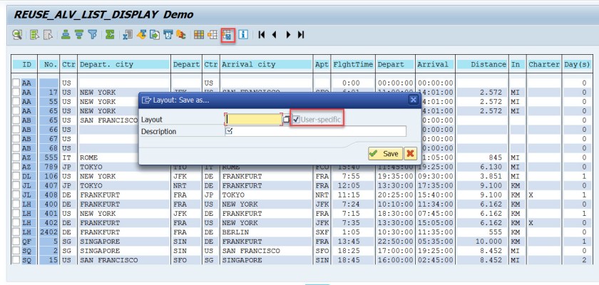The width and height of the screenshot is (599, 285).
Task: Click into the yellow Layout input field
Action: coord(253,119)
